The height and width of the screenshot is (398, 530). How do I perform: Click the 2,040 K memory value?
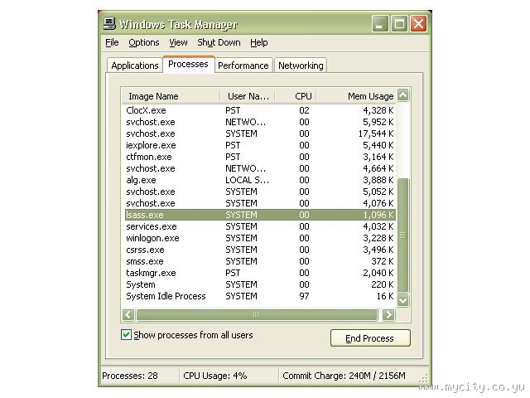coord(378,273)
